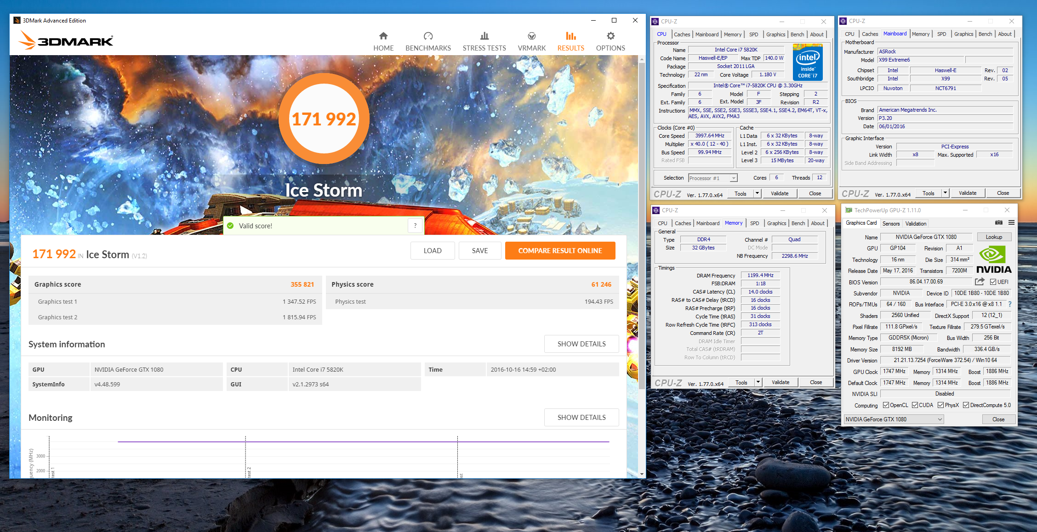Click the 3DMark scrollbar up arrow
Viewport: 1037px width, 532px height.
(x=641, y=59)
